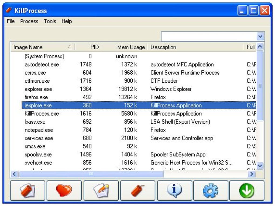
Task: Click the 'Client Server Runtime Process' description
Action: click(185, 73)
